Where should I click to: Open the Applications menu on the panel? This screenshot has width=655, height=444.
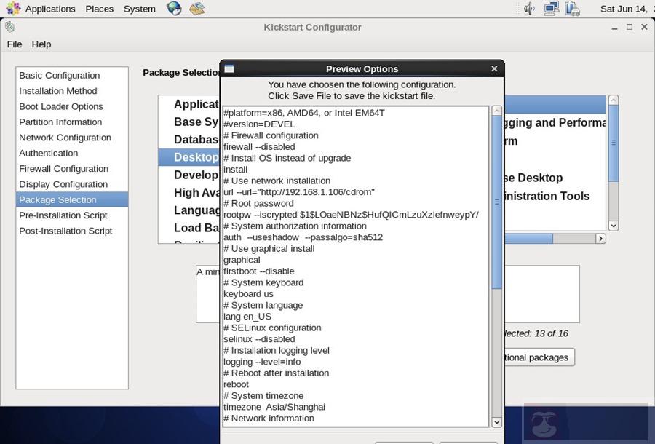[x=50, y=8]
